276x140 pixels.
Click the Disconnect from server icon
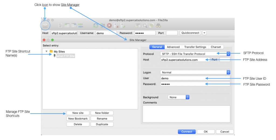point(116,26)
